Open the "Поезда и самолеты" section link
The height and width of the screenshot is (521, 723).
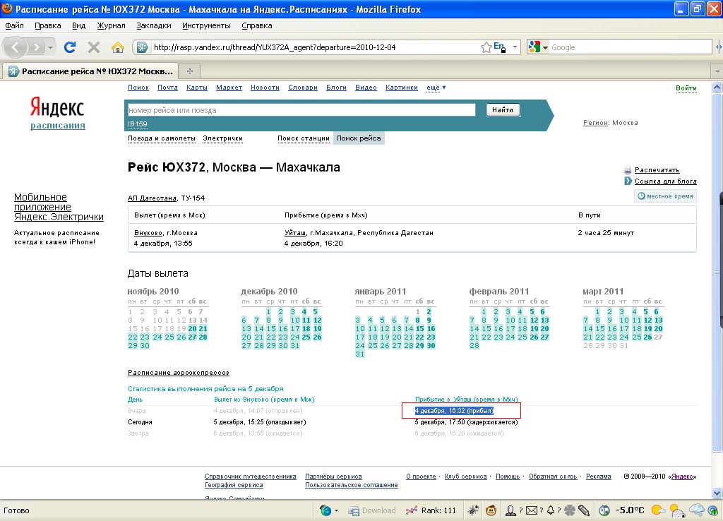(x=162, y=138)
